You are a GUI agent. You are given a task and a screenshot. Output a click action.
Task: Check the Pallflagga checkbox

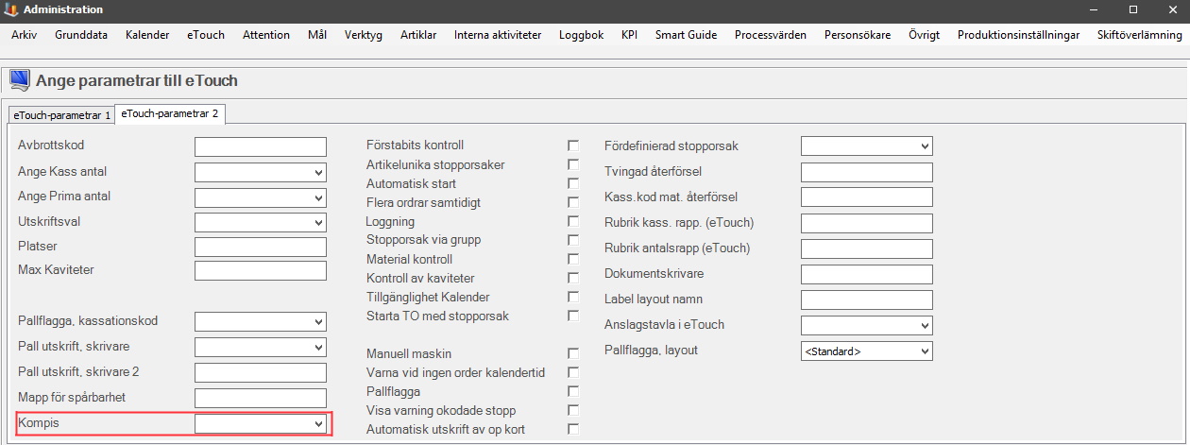(x=573, y=391)
